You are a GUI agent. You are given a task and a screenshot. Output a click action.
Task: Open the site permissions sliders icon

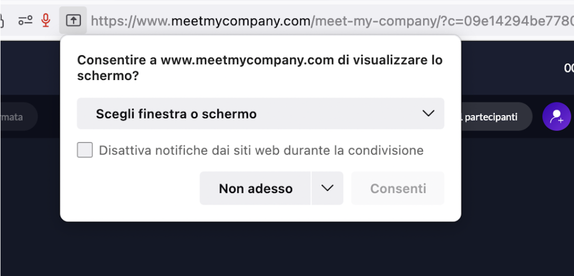25,20
